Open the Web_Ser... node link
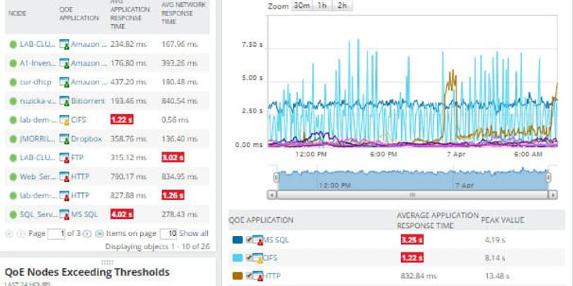This screenshot has width=573, height=286. click(38, 177)
